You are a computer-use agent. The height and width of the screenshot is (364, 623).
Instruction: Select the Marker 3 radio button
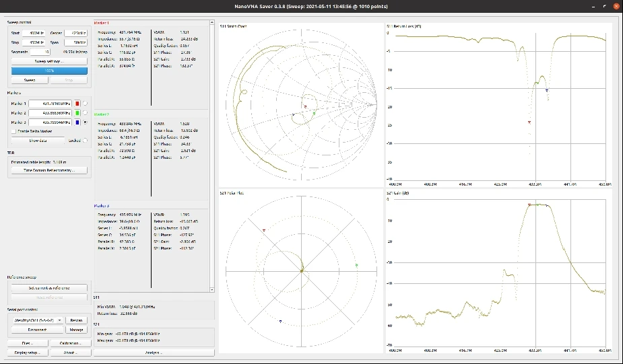[x=85, y=122]
